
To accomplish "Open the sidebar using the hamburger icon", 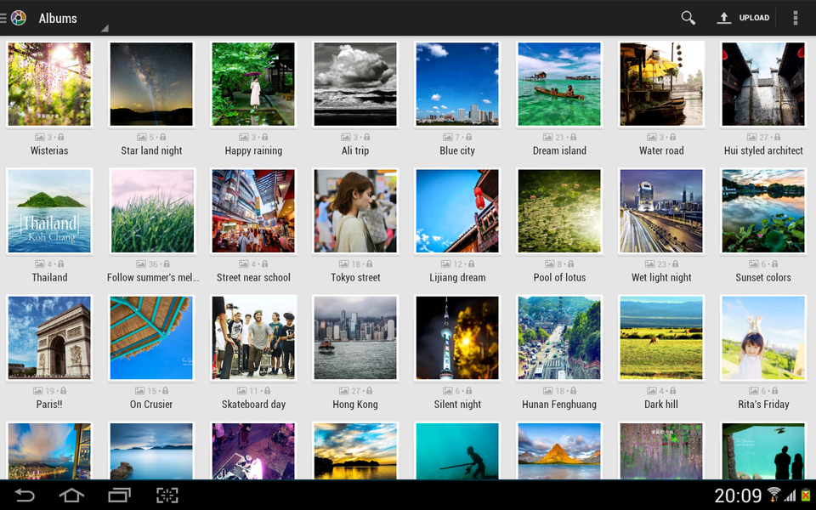I will (3, 17).
